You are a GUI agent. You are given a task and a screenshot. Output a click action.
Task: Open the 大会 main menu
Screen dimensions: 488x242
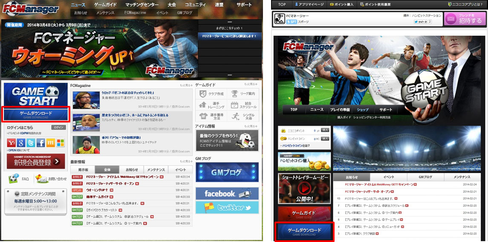click(171, 5)
